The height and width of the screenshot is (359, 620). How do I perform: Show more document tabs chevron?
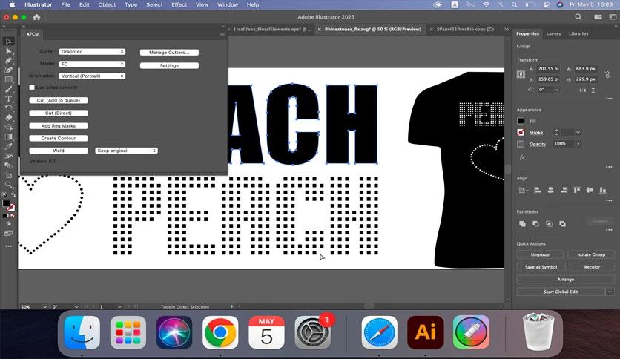click(506, 29)
